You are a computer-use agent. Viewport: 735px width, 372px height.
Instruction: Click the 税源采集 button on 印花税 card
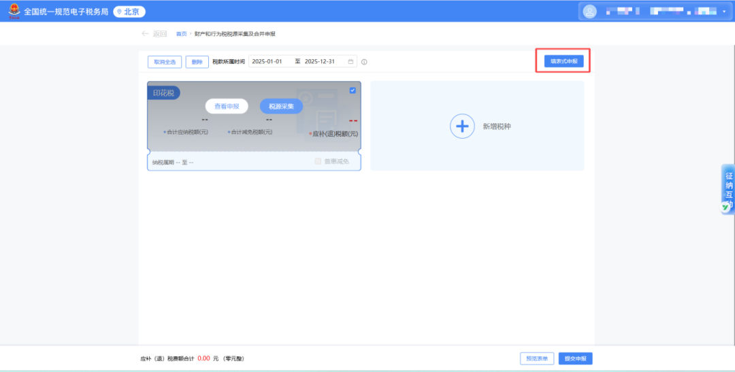tap(281, 106)
